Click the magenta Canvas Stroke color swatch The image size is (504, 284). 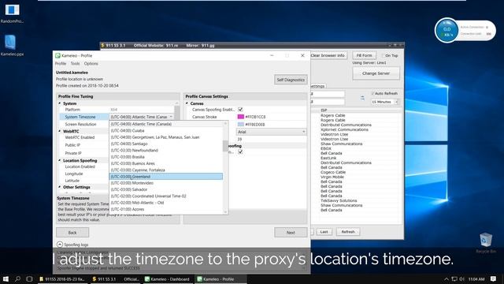point(241,117)
